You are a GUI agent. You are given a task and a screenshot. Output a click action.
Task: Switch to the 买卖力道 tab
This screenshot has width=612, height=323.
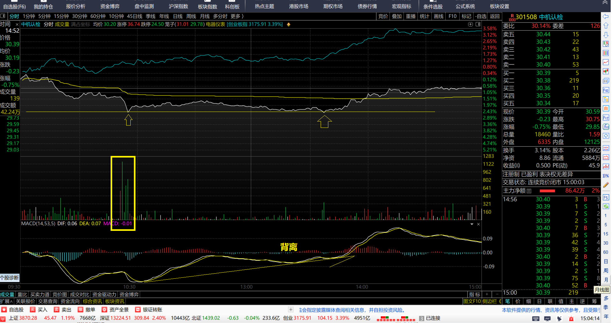pyautogui.click(x=40, y=294)
